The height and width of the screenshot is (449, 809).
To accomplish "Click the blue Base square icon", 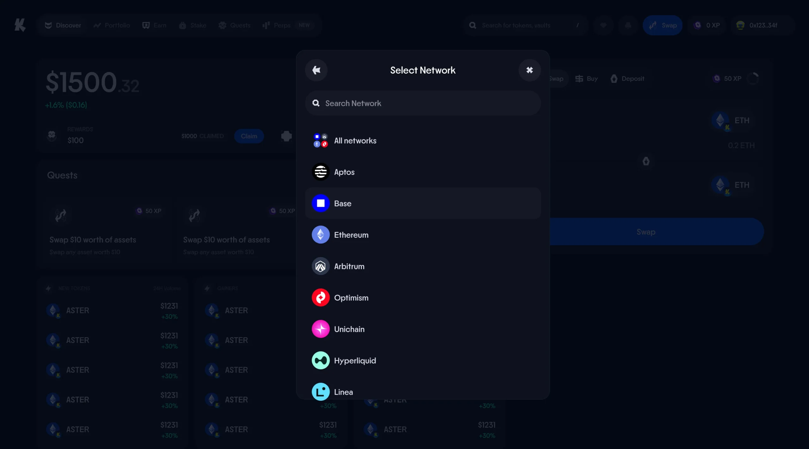I will point(320,203).
